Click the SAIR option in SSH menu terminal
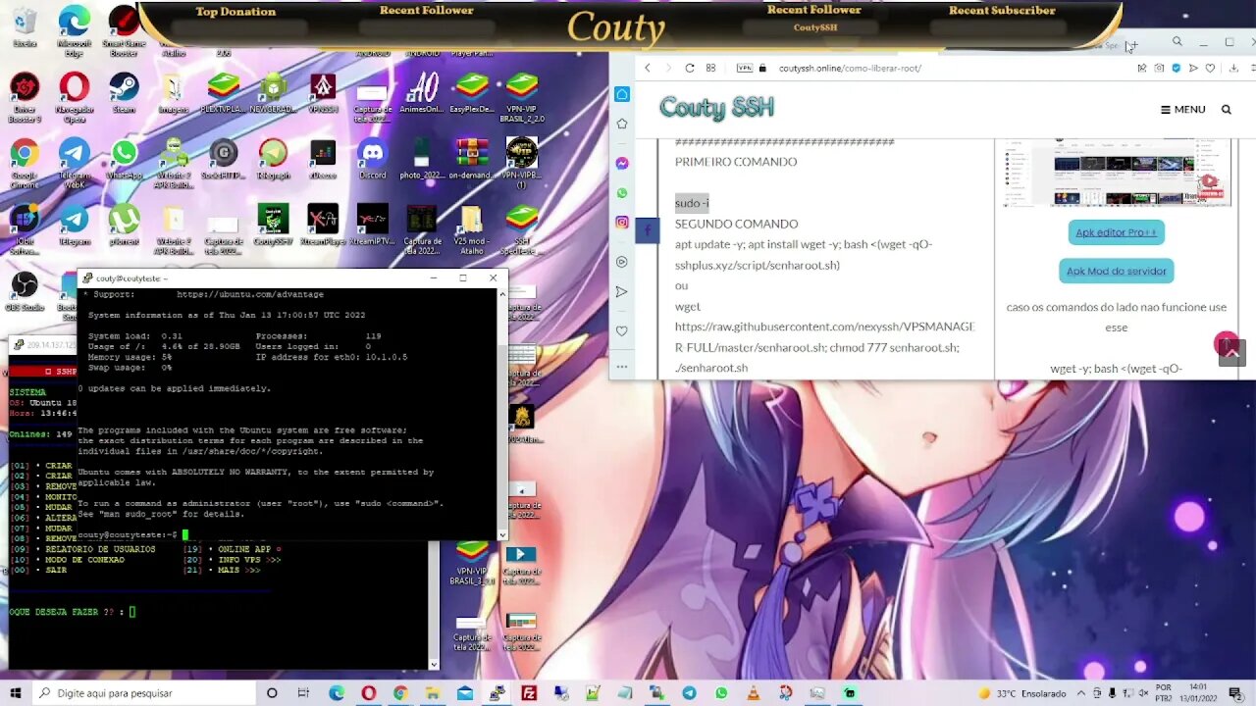The height and width of the screenshot is (706, 1256). coord(56,570)
